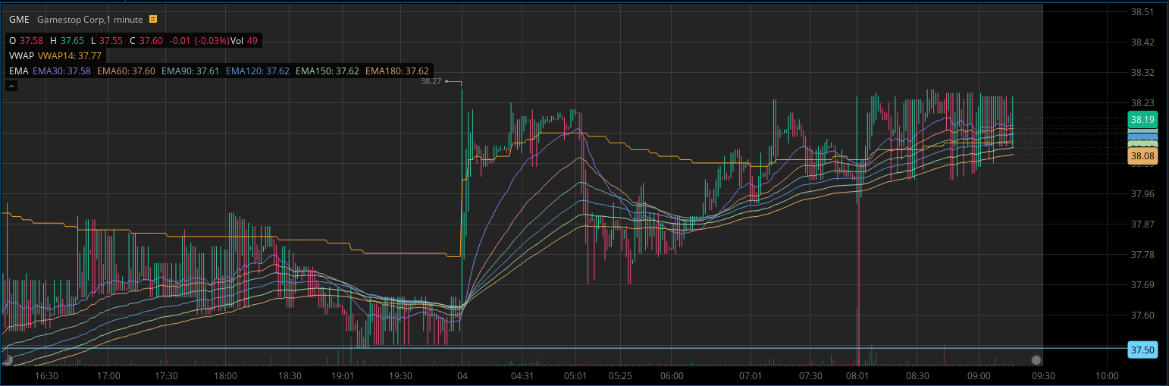This screenshot has height=386, width=1169.
Task: Click the 37.69 price axis label
Action: (x=1142, y=285)
